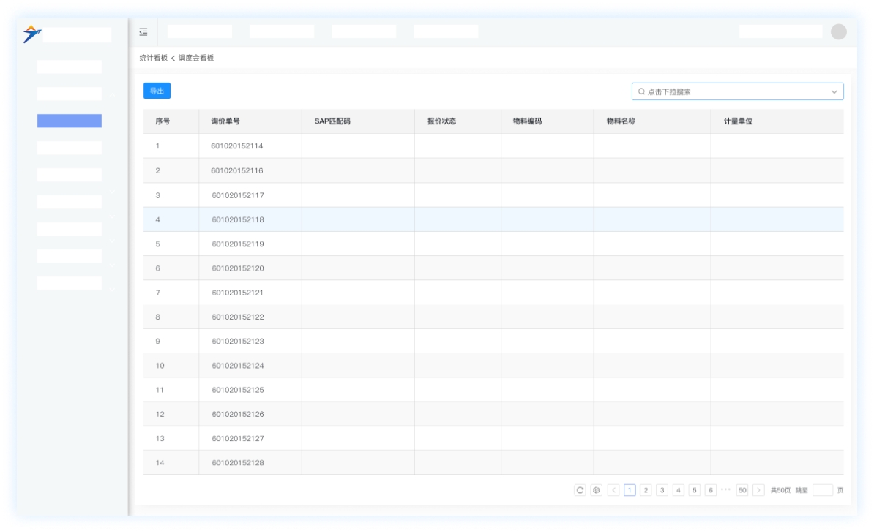Select the row with inquiry number 601020152118
This screenshot has height=531, width=874.
point(238,219)
